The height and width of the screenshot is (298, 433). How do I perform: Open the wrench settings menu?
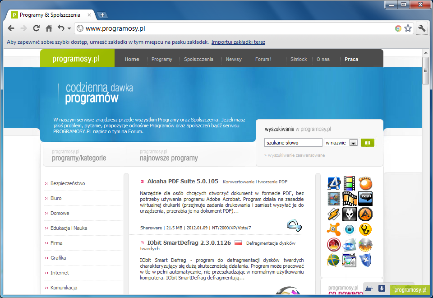click(x=422, y=28)
